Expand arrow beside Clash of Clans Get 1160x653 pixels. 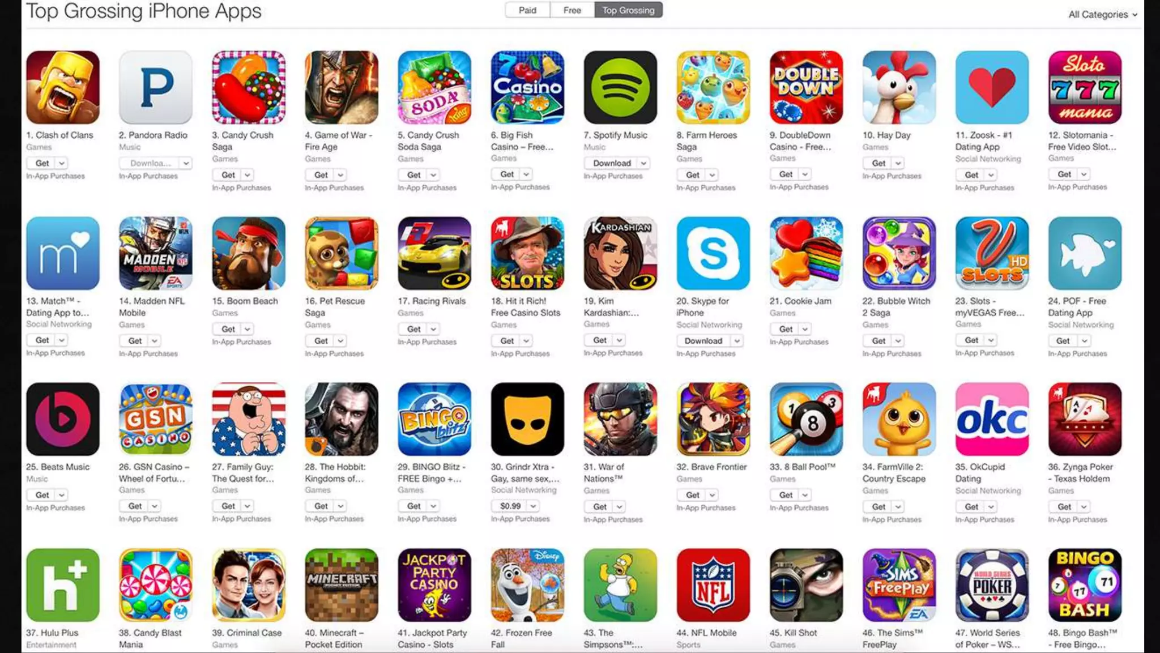point(62,163)
